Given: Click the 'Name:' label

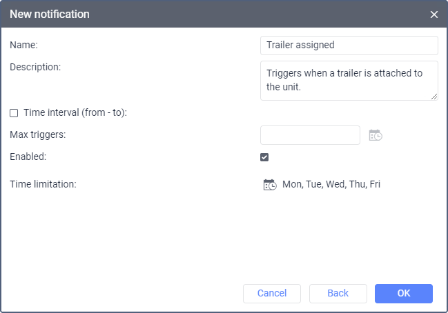Looking at the screenshot, I should pos(24,45).
